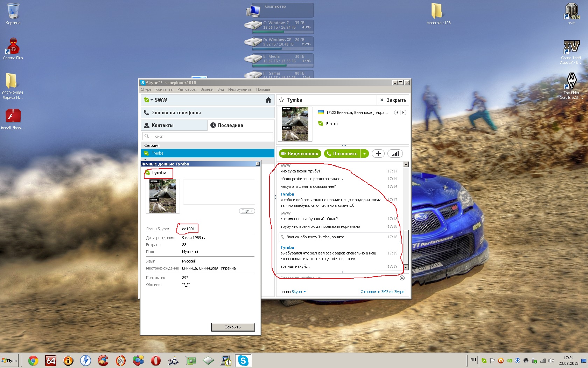Click Tymba sender name at 17:17 message
The image size is (588, 368).
pos(287,194)
